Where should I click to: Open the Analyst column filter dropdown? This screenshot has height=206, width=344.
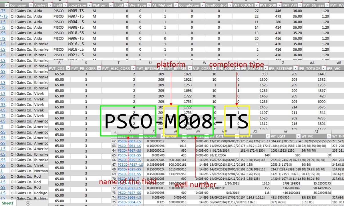[50, 5]
